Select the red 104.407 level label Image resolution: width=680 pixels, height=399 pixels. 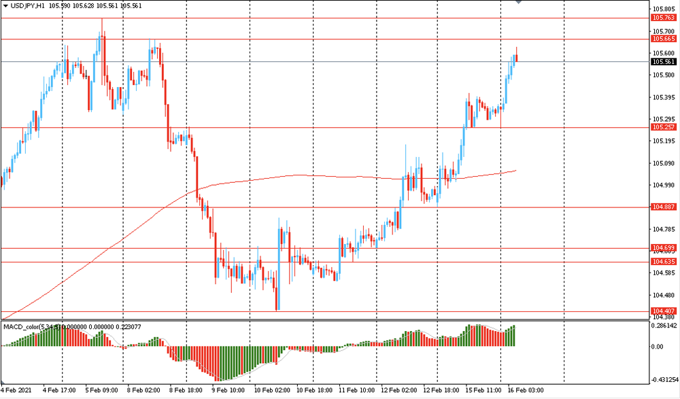click(664, 311)
